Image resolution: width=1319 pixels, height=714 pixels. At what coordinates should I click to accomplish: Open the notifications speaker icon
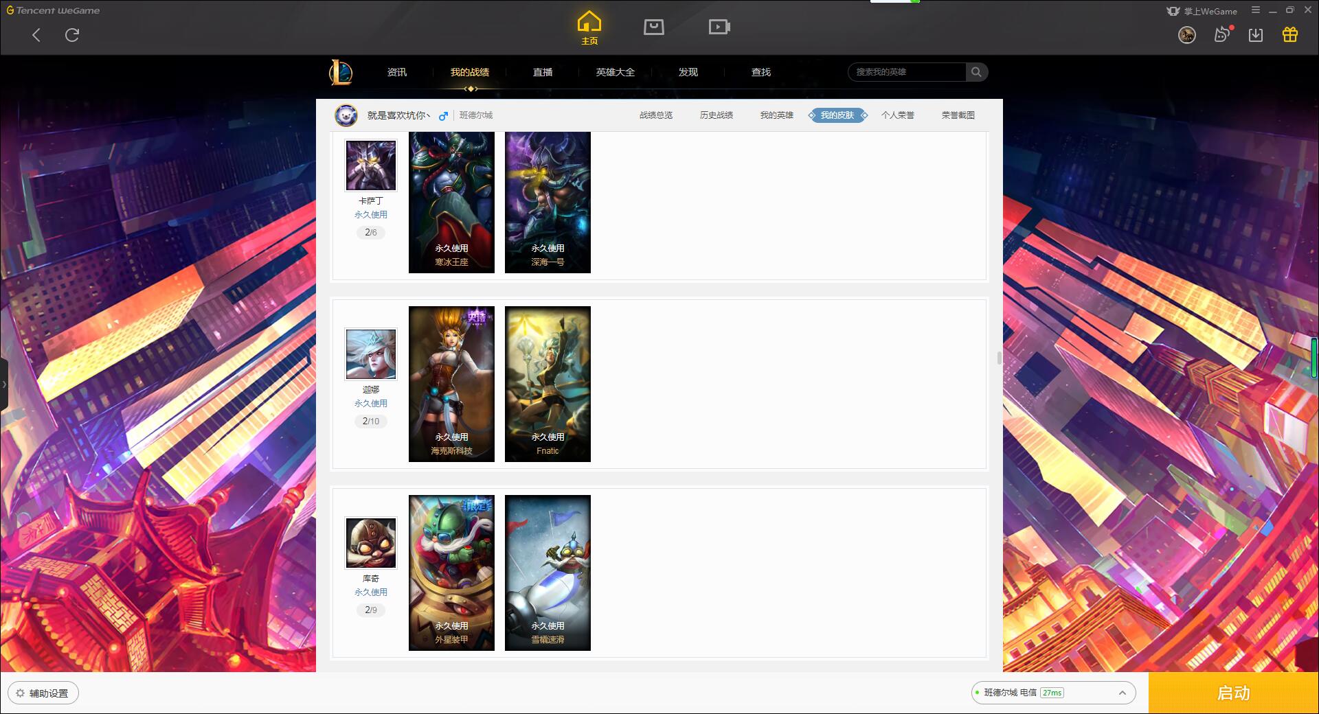pyautogui.click(x=1222, y=34)
